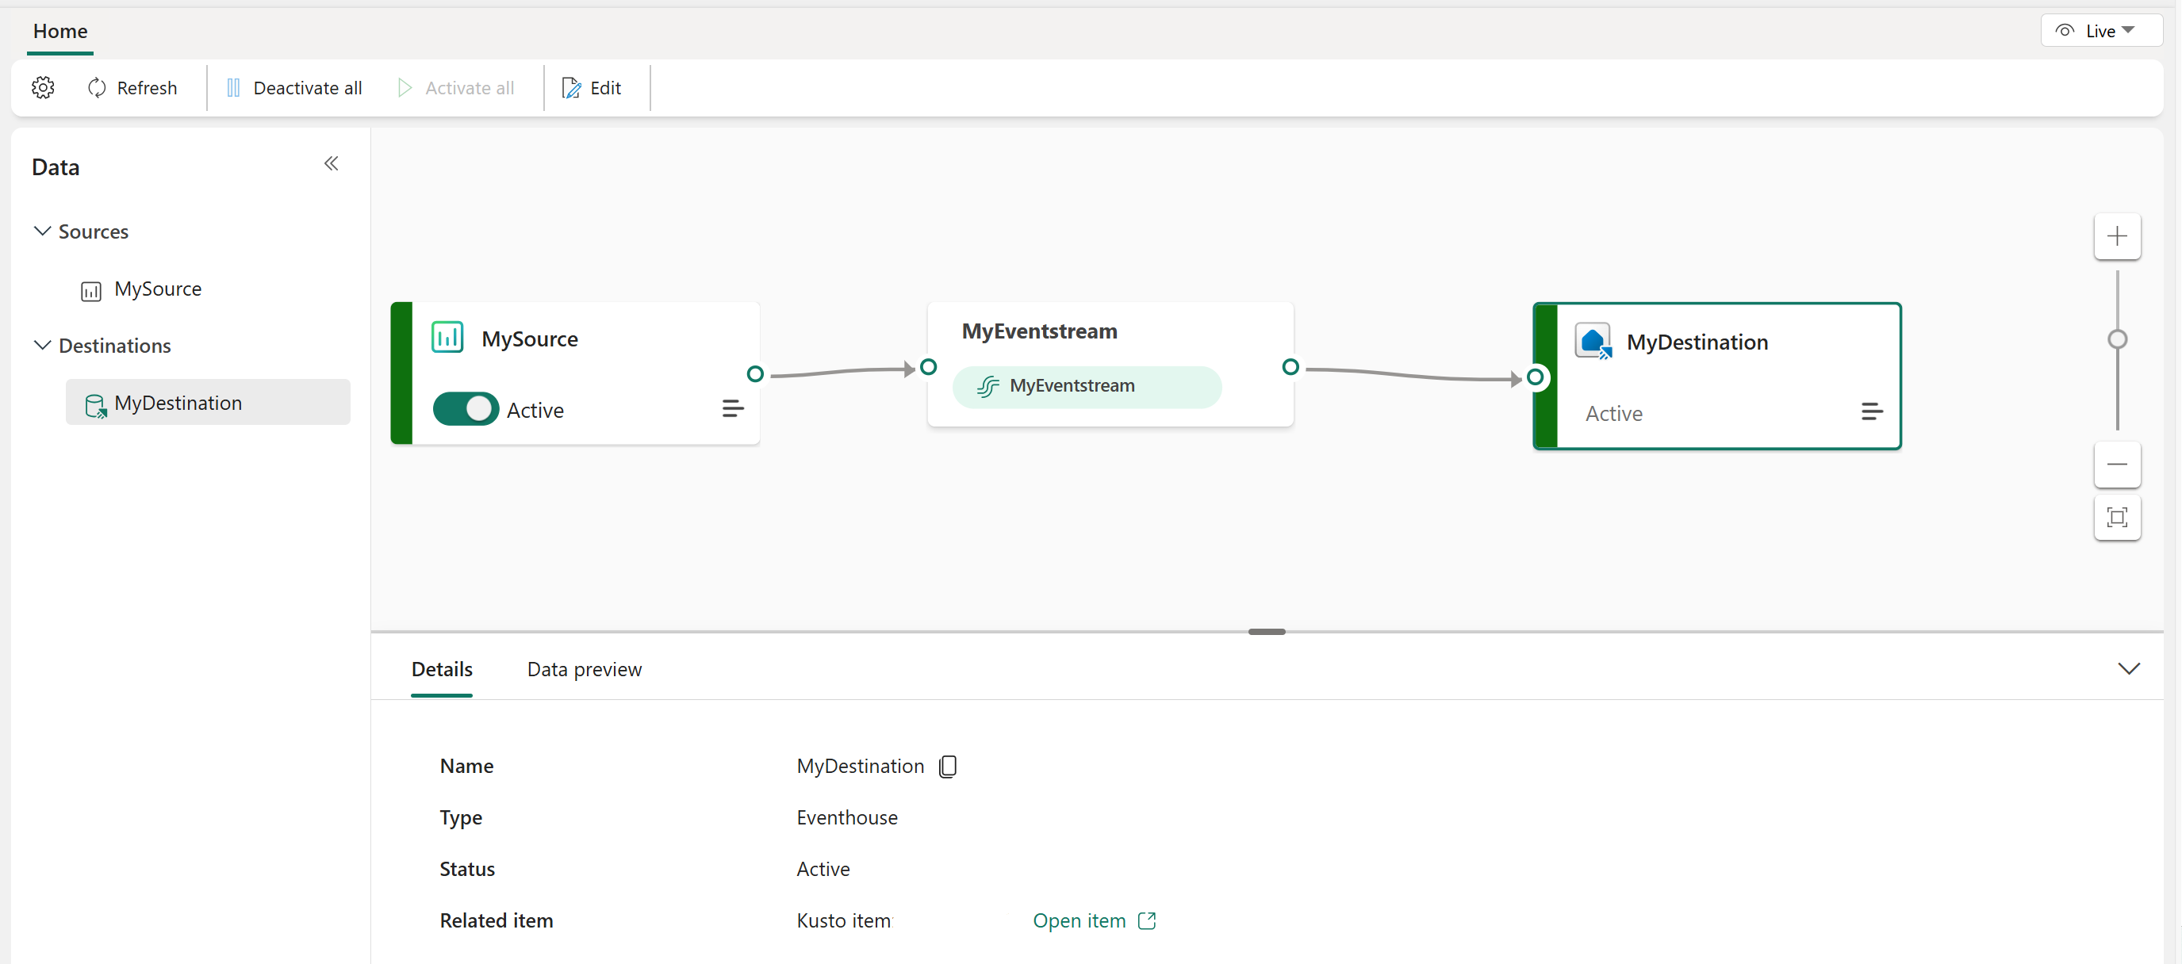The width and height of the screenshot is (2182, 964).
Task: Select the Home ribbon tab
Action: click(x=60, y=32)
